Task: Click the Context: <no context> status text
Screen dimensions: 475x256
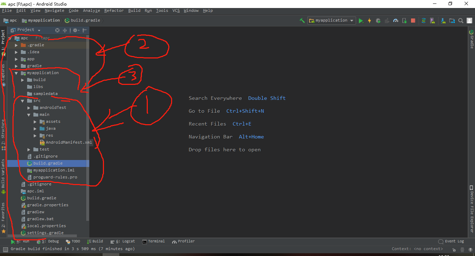Action: tap(417, 249)
